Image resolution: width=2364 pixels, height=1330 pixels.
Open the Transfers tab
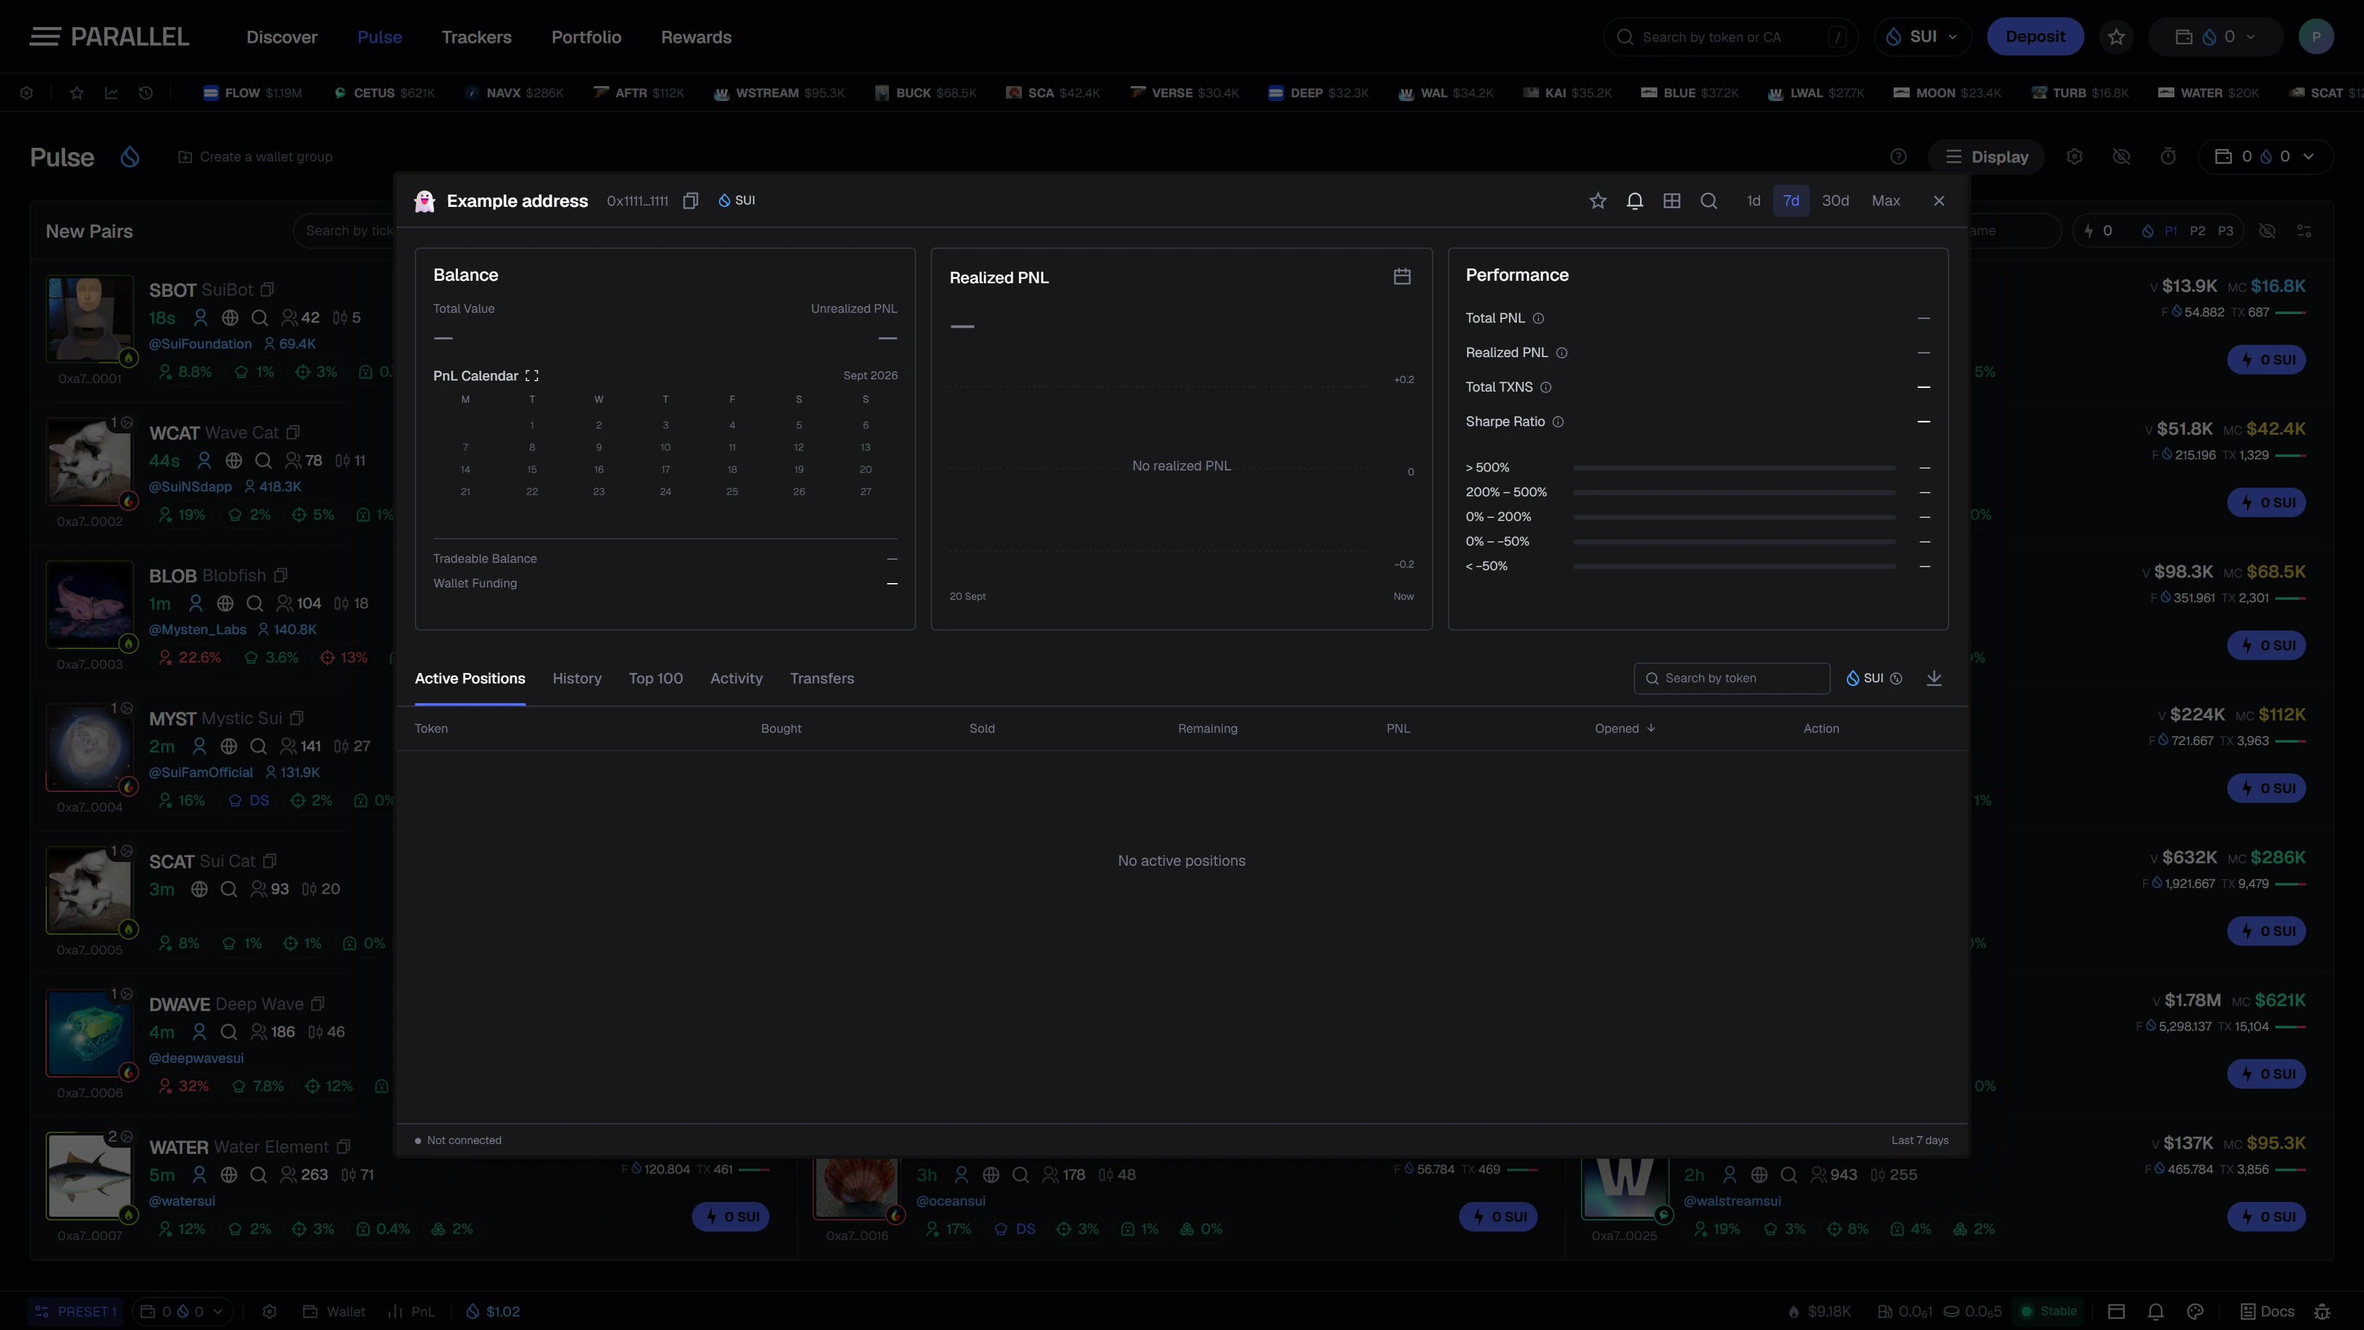click(822, 679)
